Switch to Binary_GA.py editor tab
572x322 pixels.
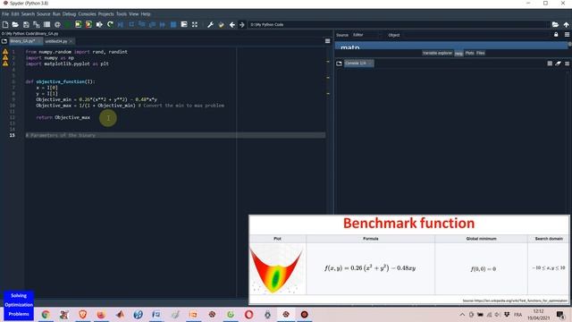tap(25, 41)
